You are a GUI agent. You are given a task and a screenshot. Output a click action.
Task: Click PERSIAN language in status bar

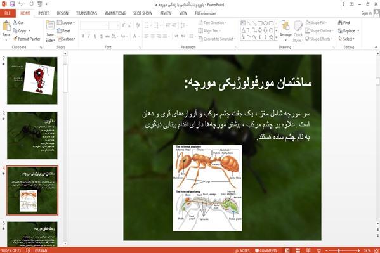[41, 250]
